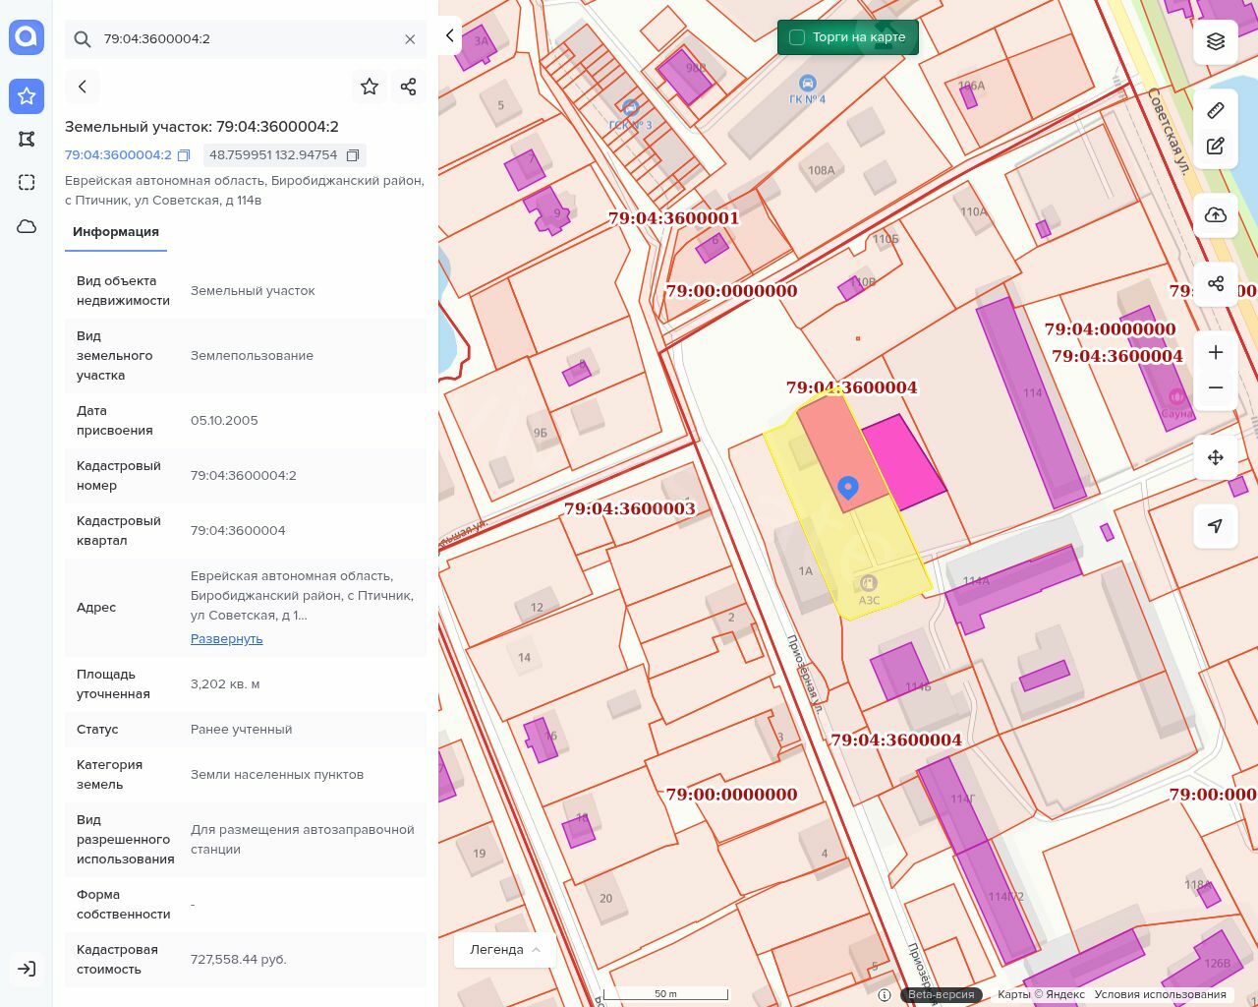Click the login arrow icon at bottom left
The image size is (1258, 1007).
click(x=27, y=969)
